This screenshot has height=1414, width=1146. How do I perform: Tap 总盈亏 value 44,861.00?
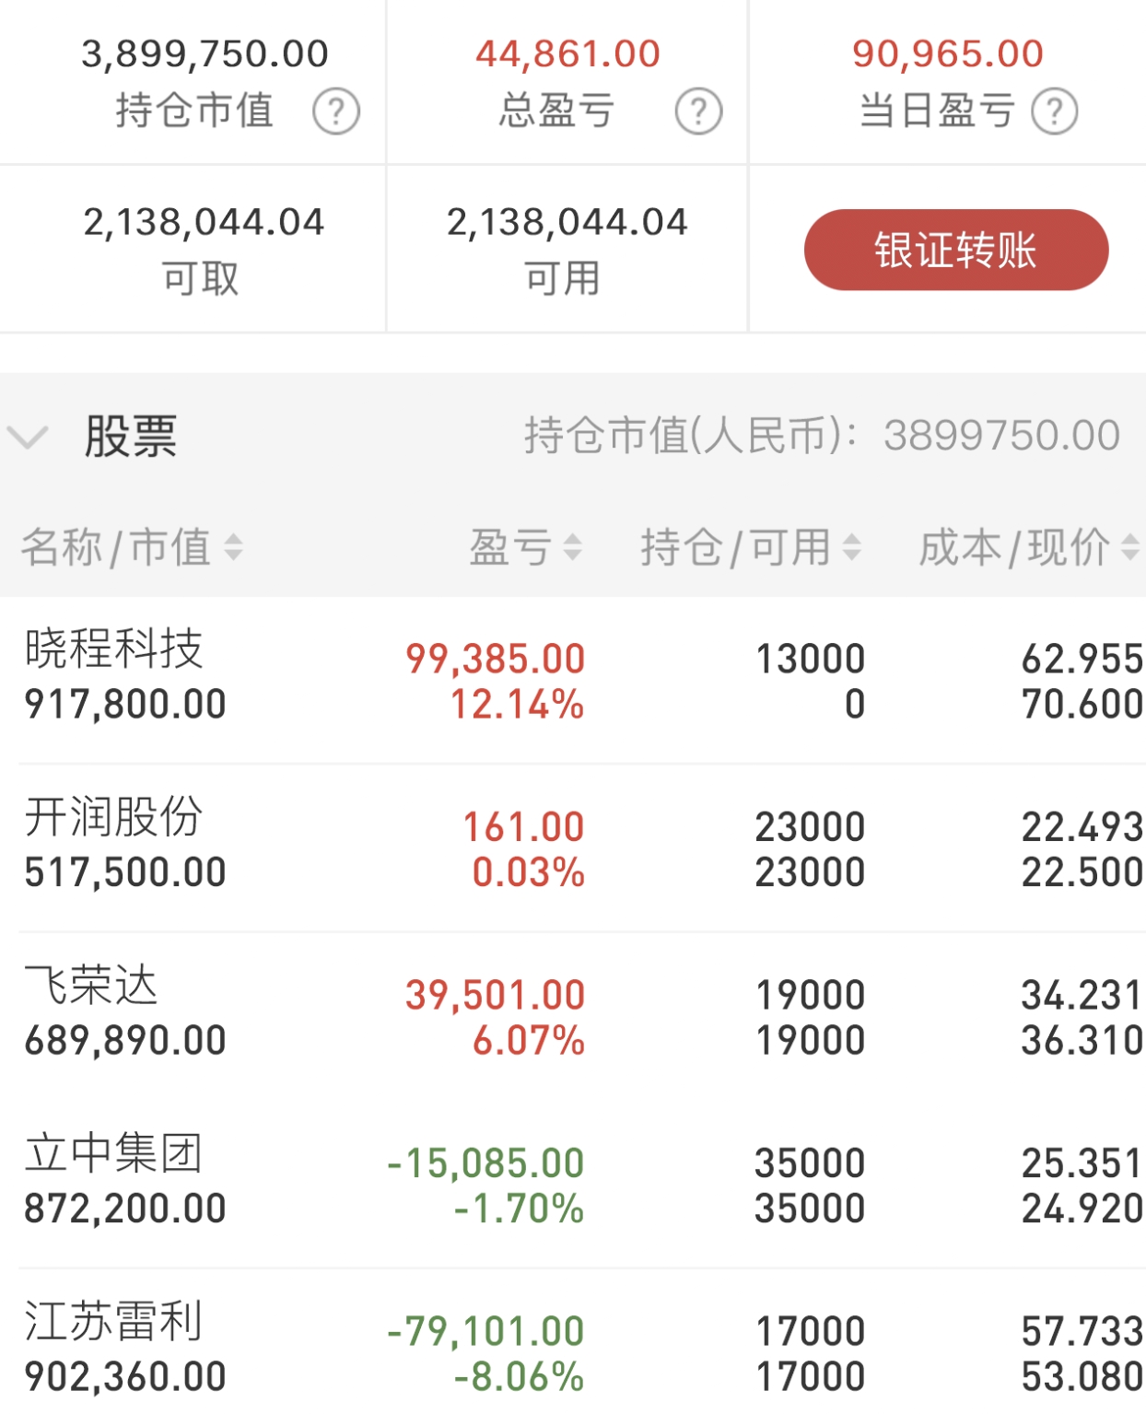click(567, 53)
